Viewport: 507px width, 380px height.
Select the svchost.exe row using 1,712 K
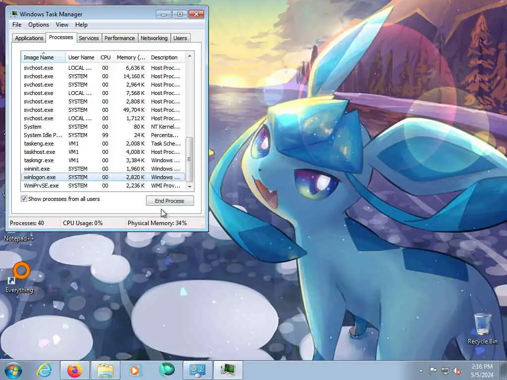[103, 118]
